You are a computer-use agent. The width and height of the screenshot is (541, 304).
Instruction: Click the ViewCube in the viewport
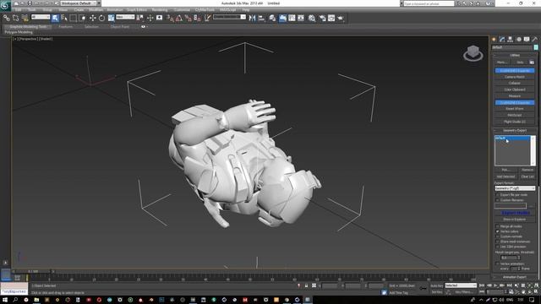pyautogui.click(x=473, y=53)
